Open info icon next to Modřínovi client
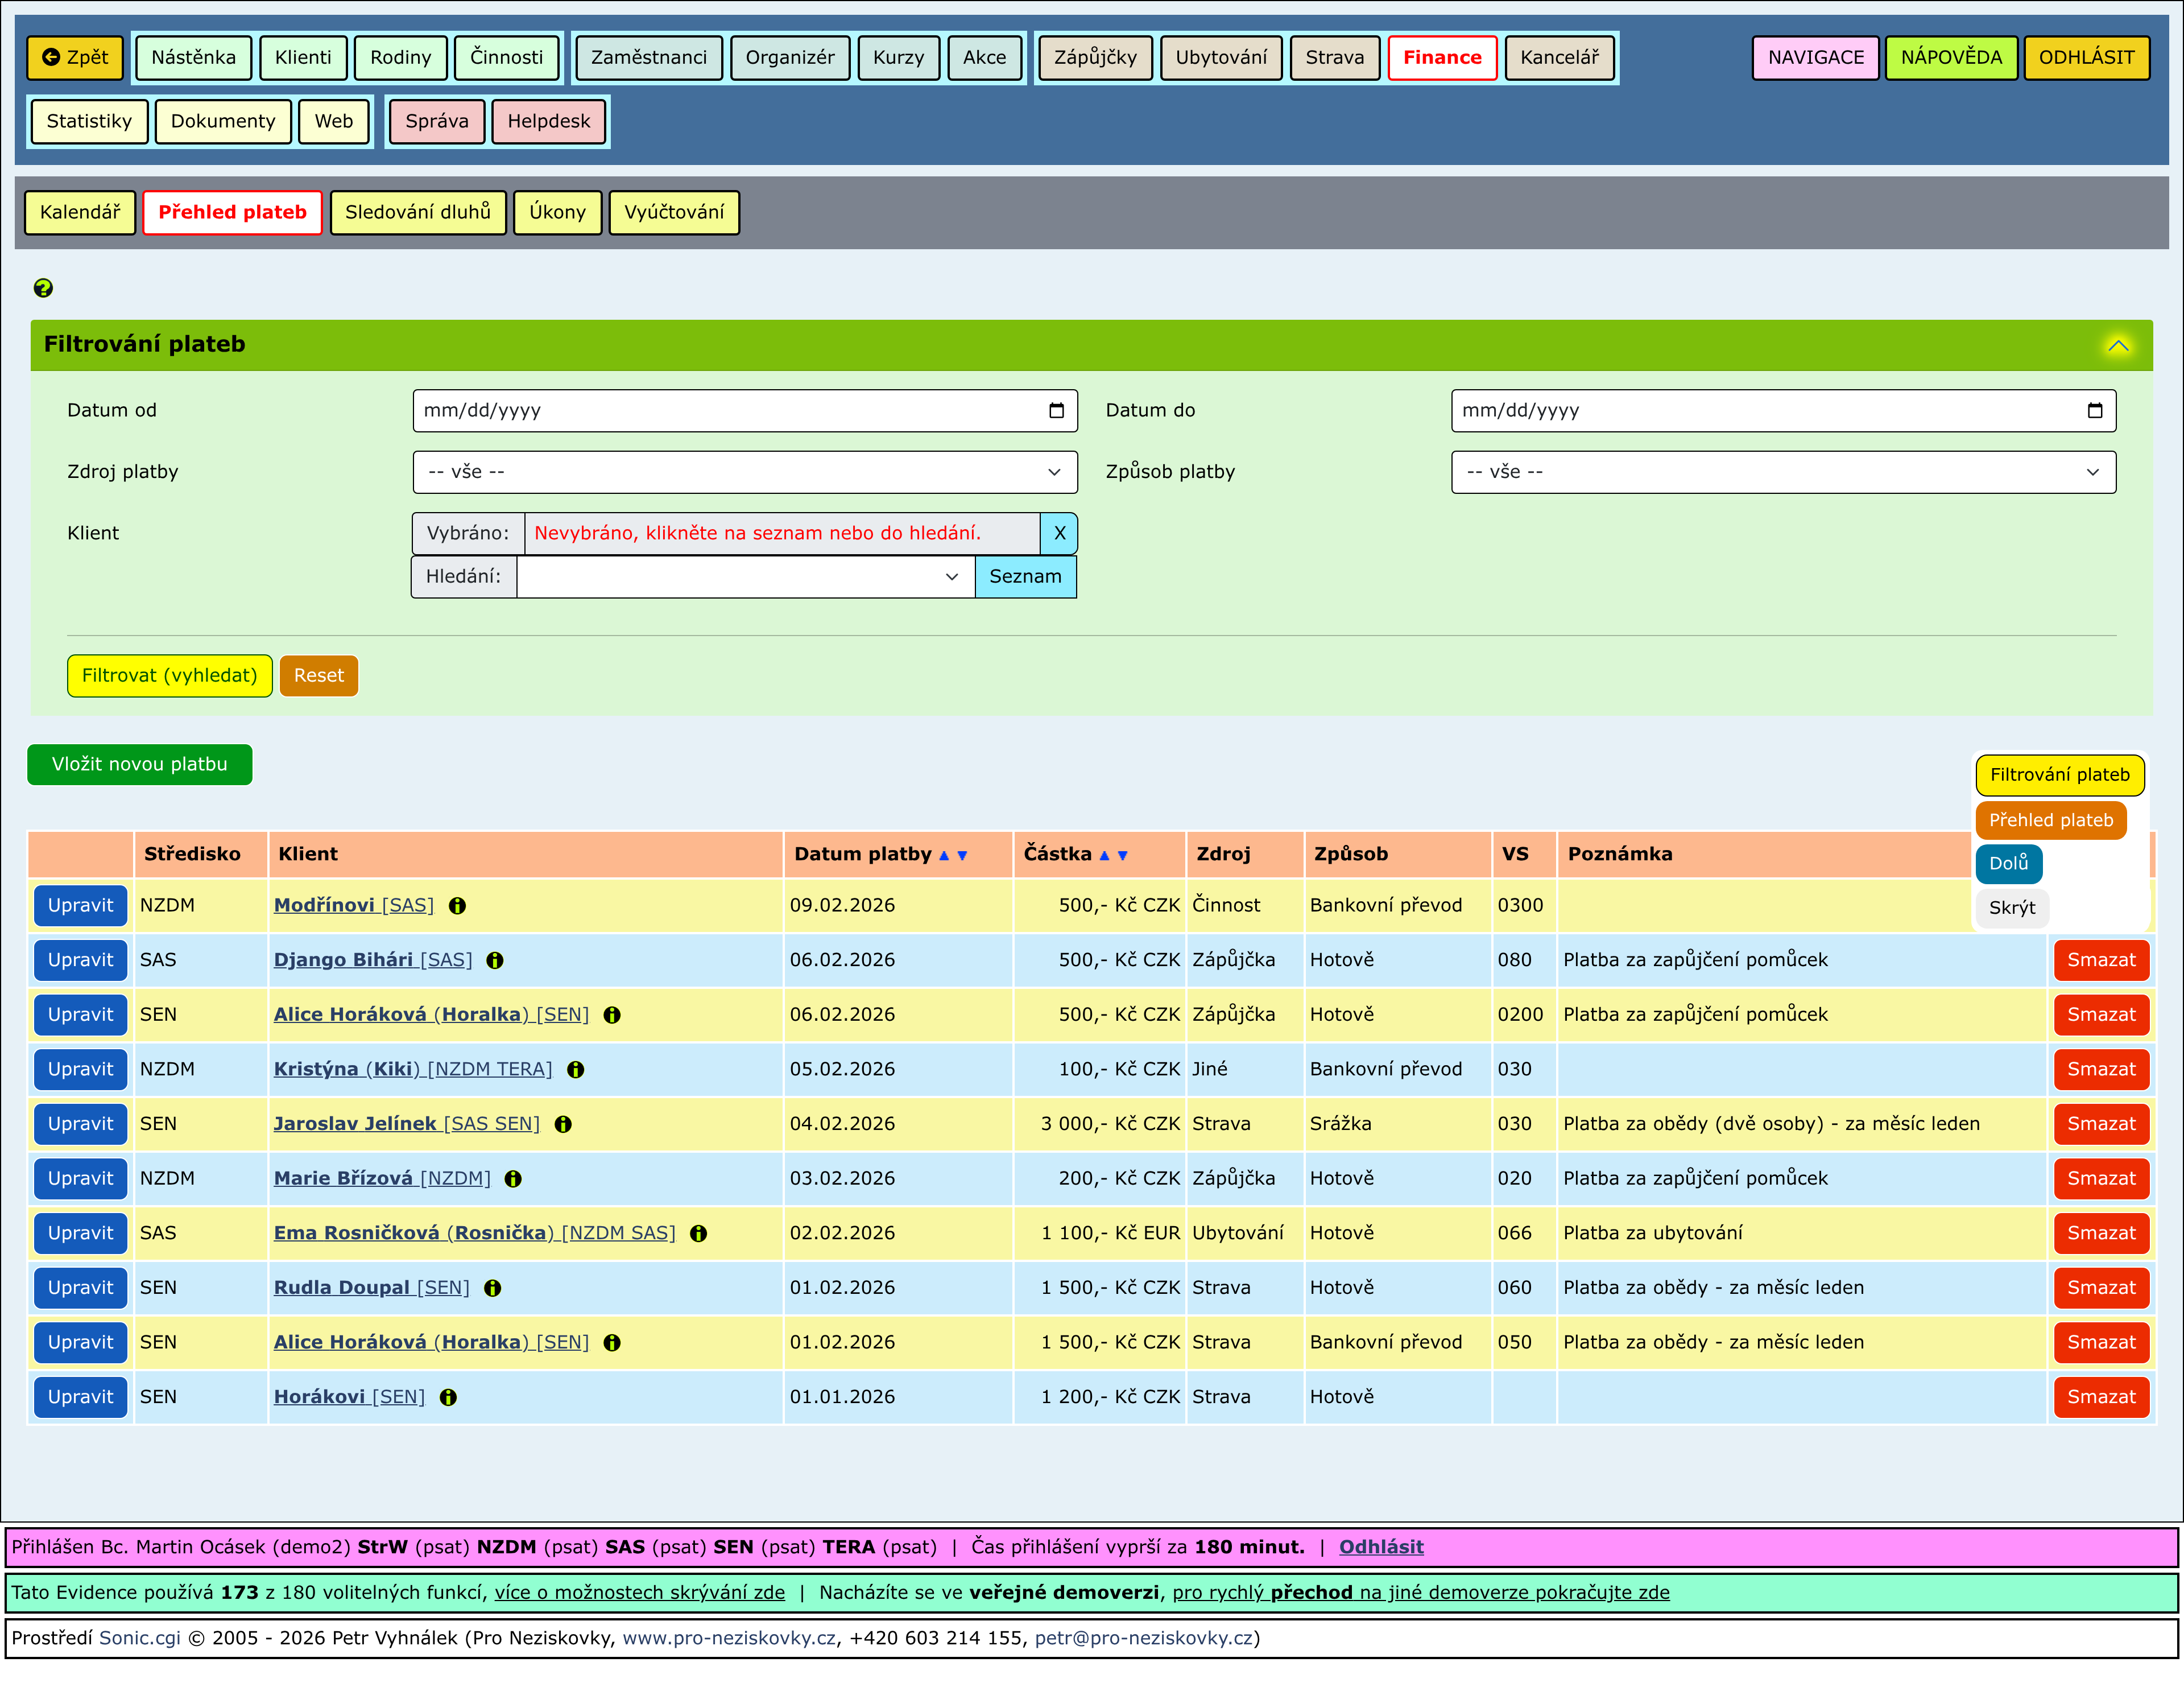This screenshot has height=1691, width=2184. [x=457, y=906]
